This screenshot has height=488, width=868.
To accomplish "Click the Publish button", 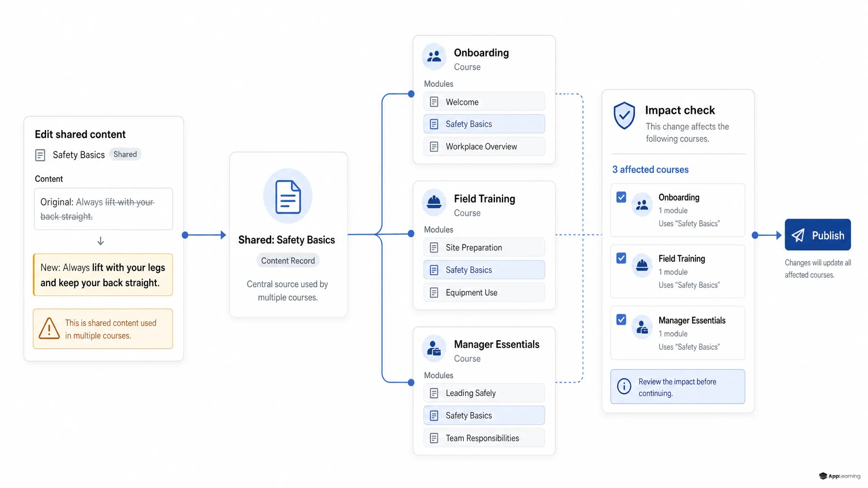I will (x=817, y=235).
